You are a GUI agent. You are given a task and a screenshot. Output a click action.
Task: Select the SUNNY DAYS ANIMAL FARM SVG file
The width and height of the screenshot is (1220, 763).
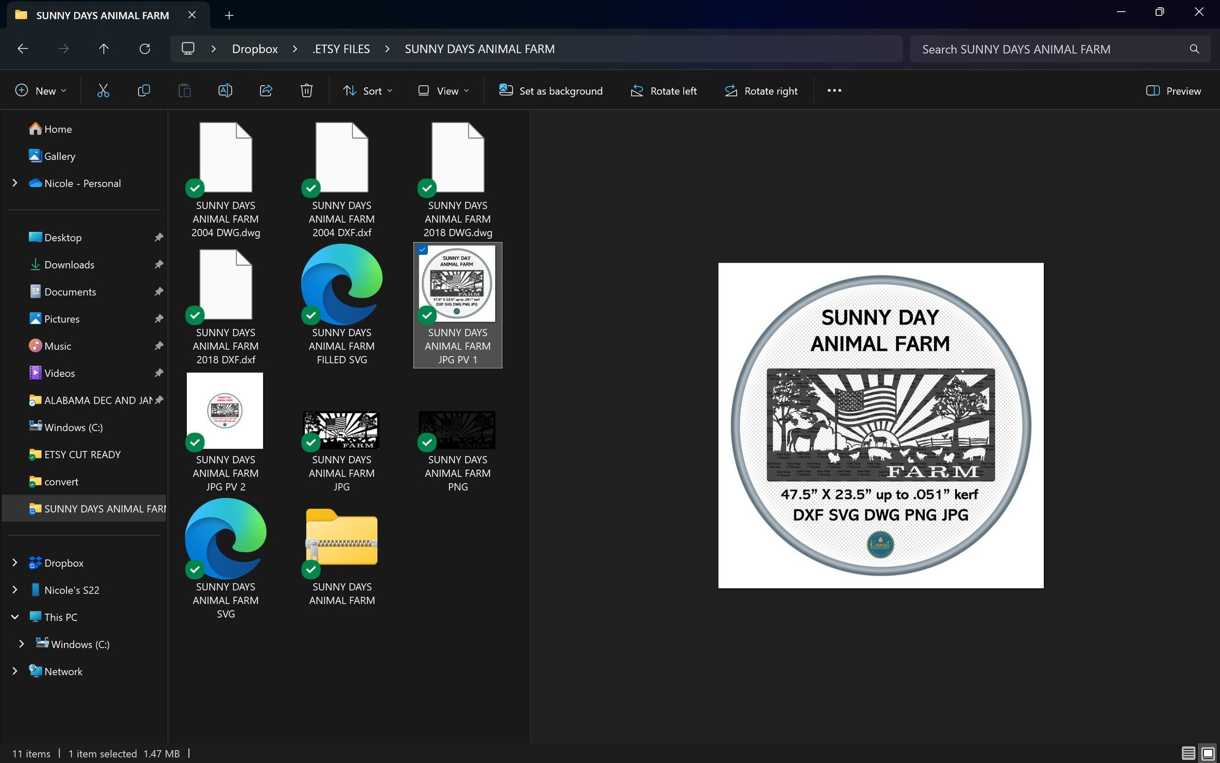(226, 560)
